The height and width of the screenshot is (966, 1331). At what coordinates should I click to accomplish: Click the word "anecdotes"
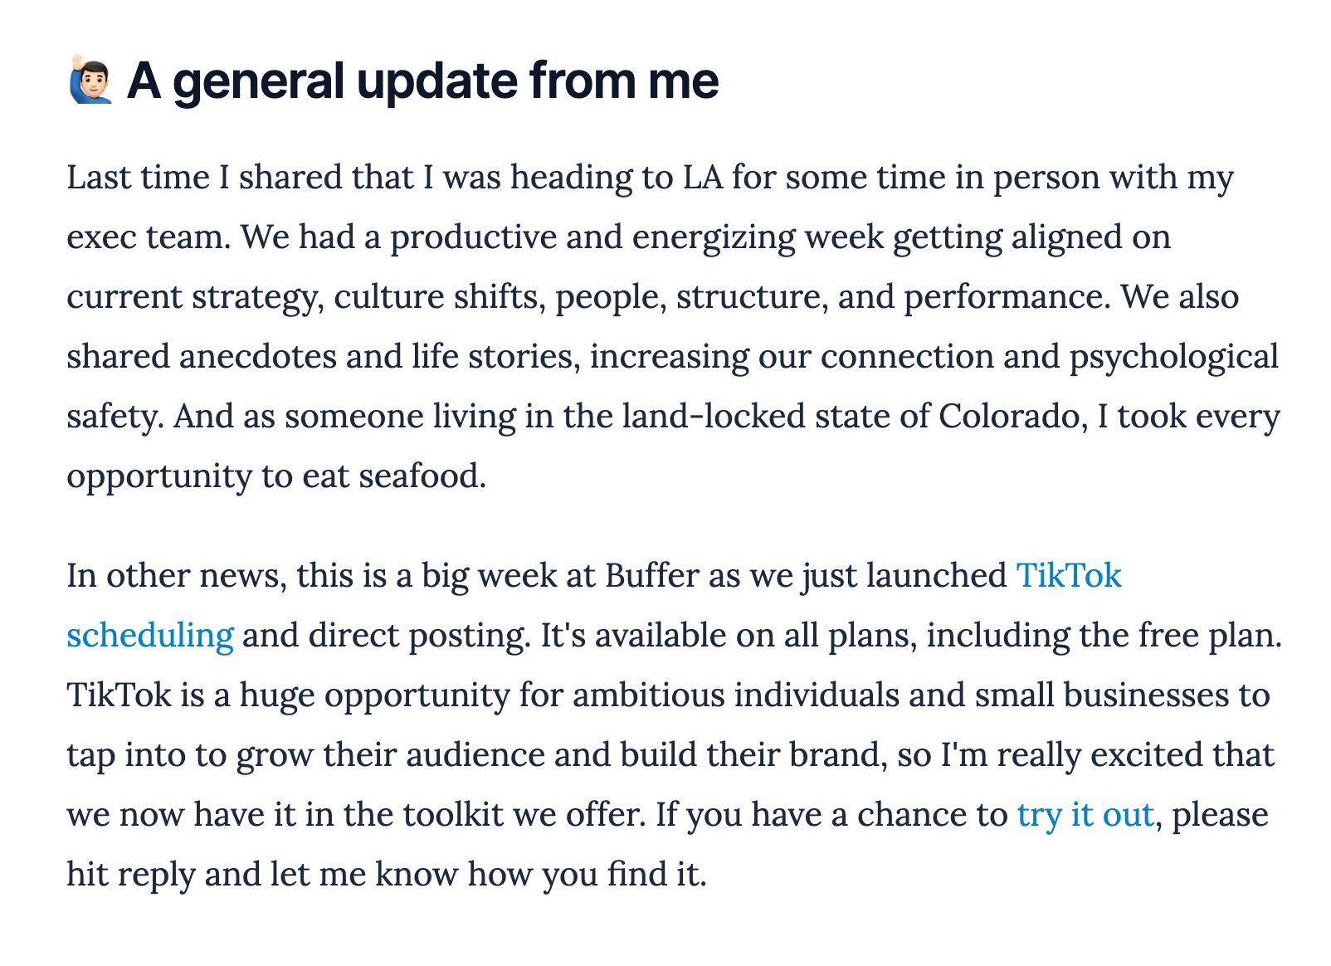click(258, 356)
